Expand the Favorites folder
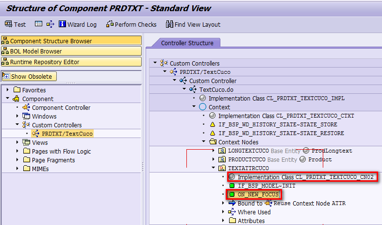The image size is (382, 225). (8, 90)
